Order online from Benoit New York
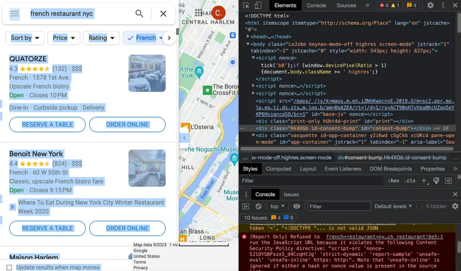The width and height of the screenshot is (461, 271). (x=127, y=228)
